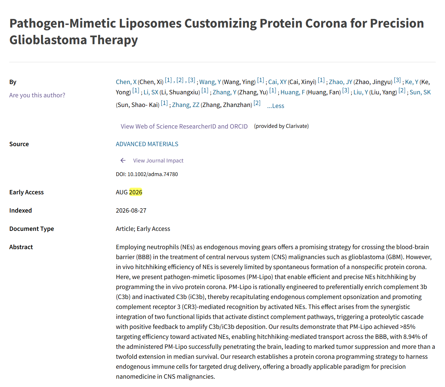445x387 pixels.
Task: Open ADVANCED MATERIALS journal link
Action: pos(147,144)
